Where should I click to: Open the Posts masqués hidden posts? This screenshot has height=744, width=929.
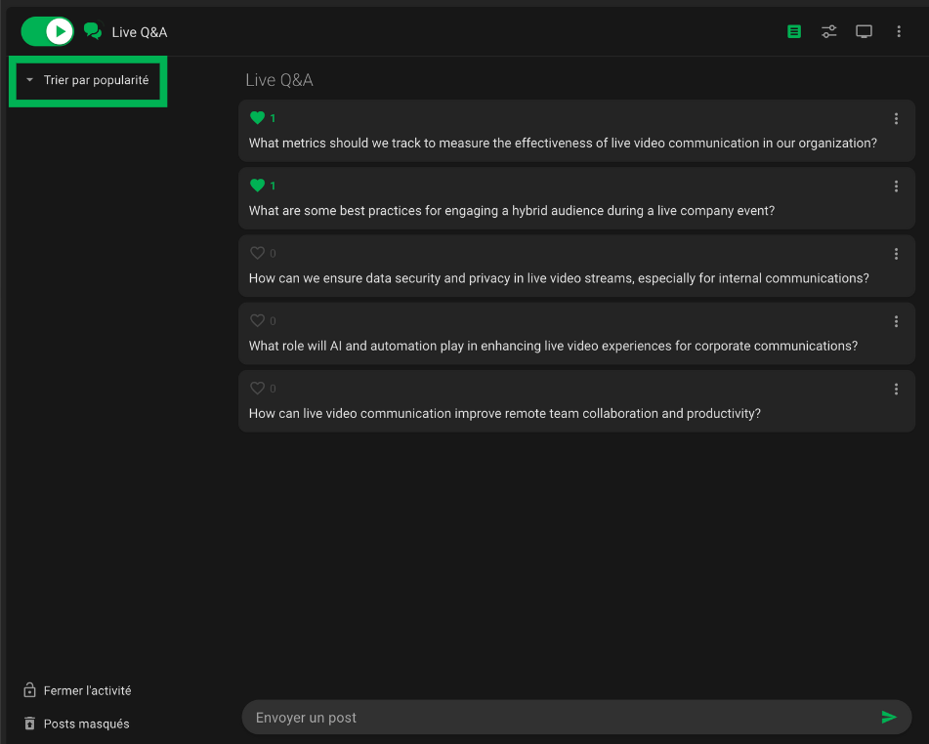click(86, 723)
